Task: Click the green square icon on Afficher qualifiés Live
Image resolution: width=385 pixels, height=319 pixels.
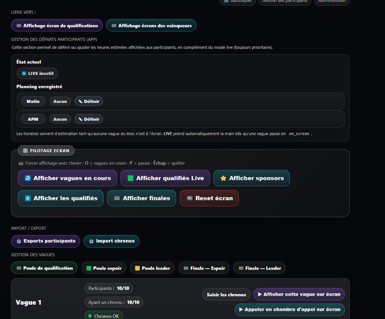Action: (131, 178)
